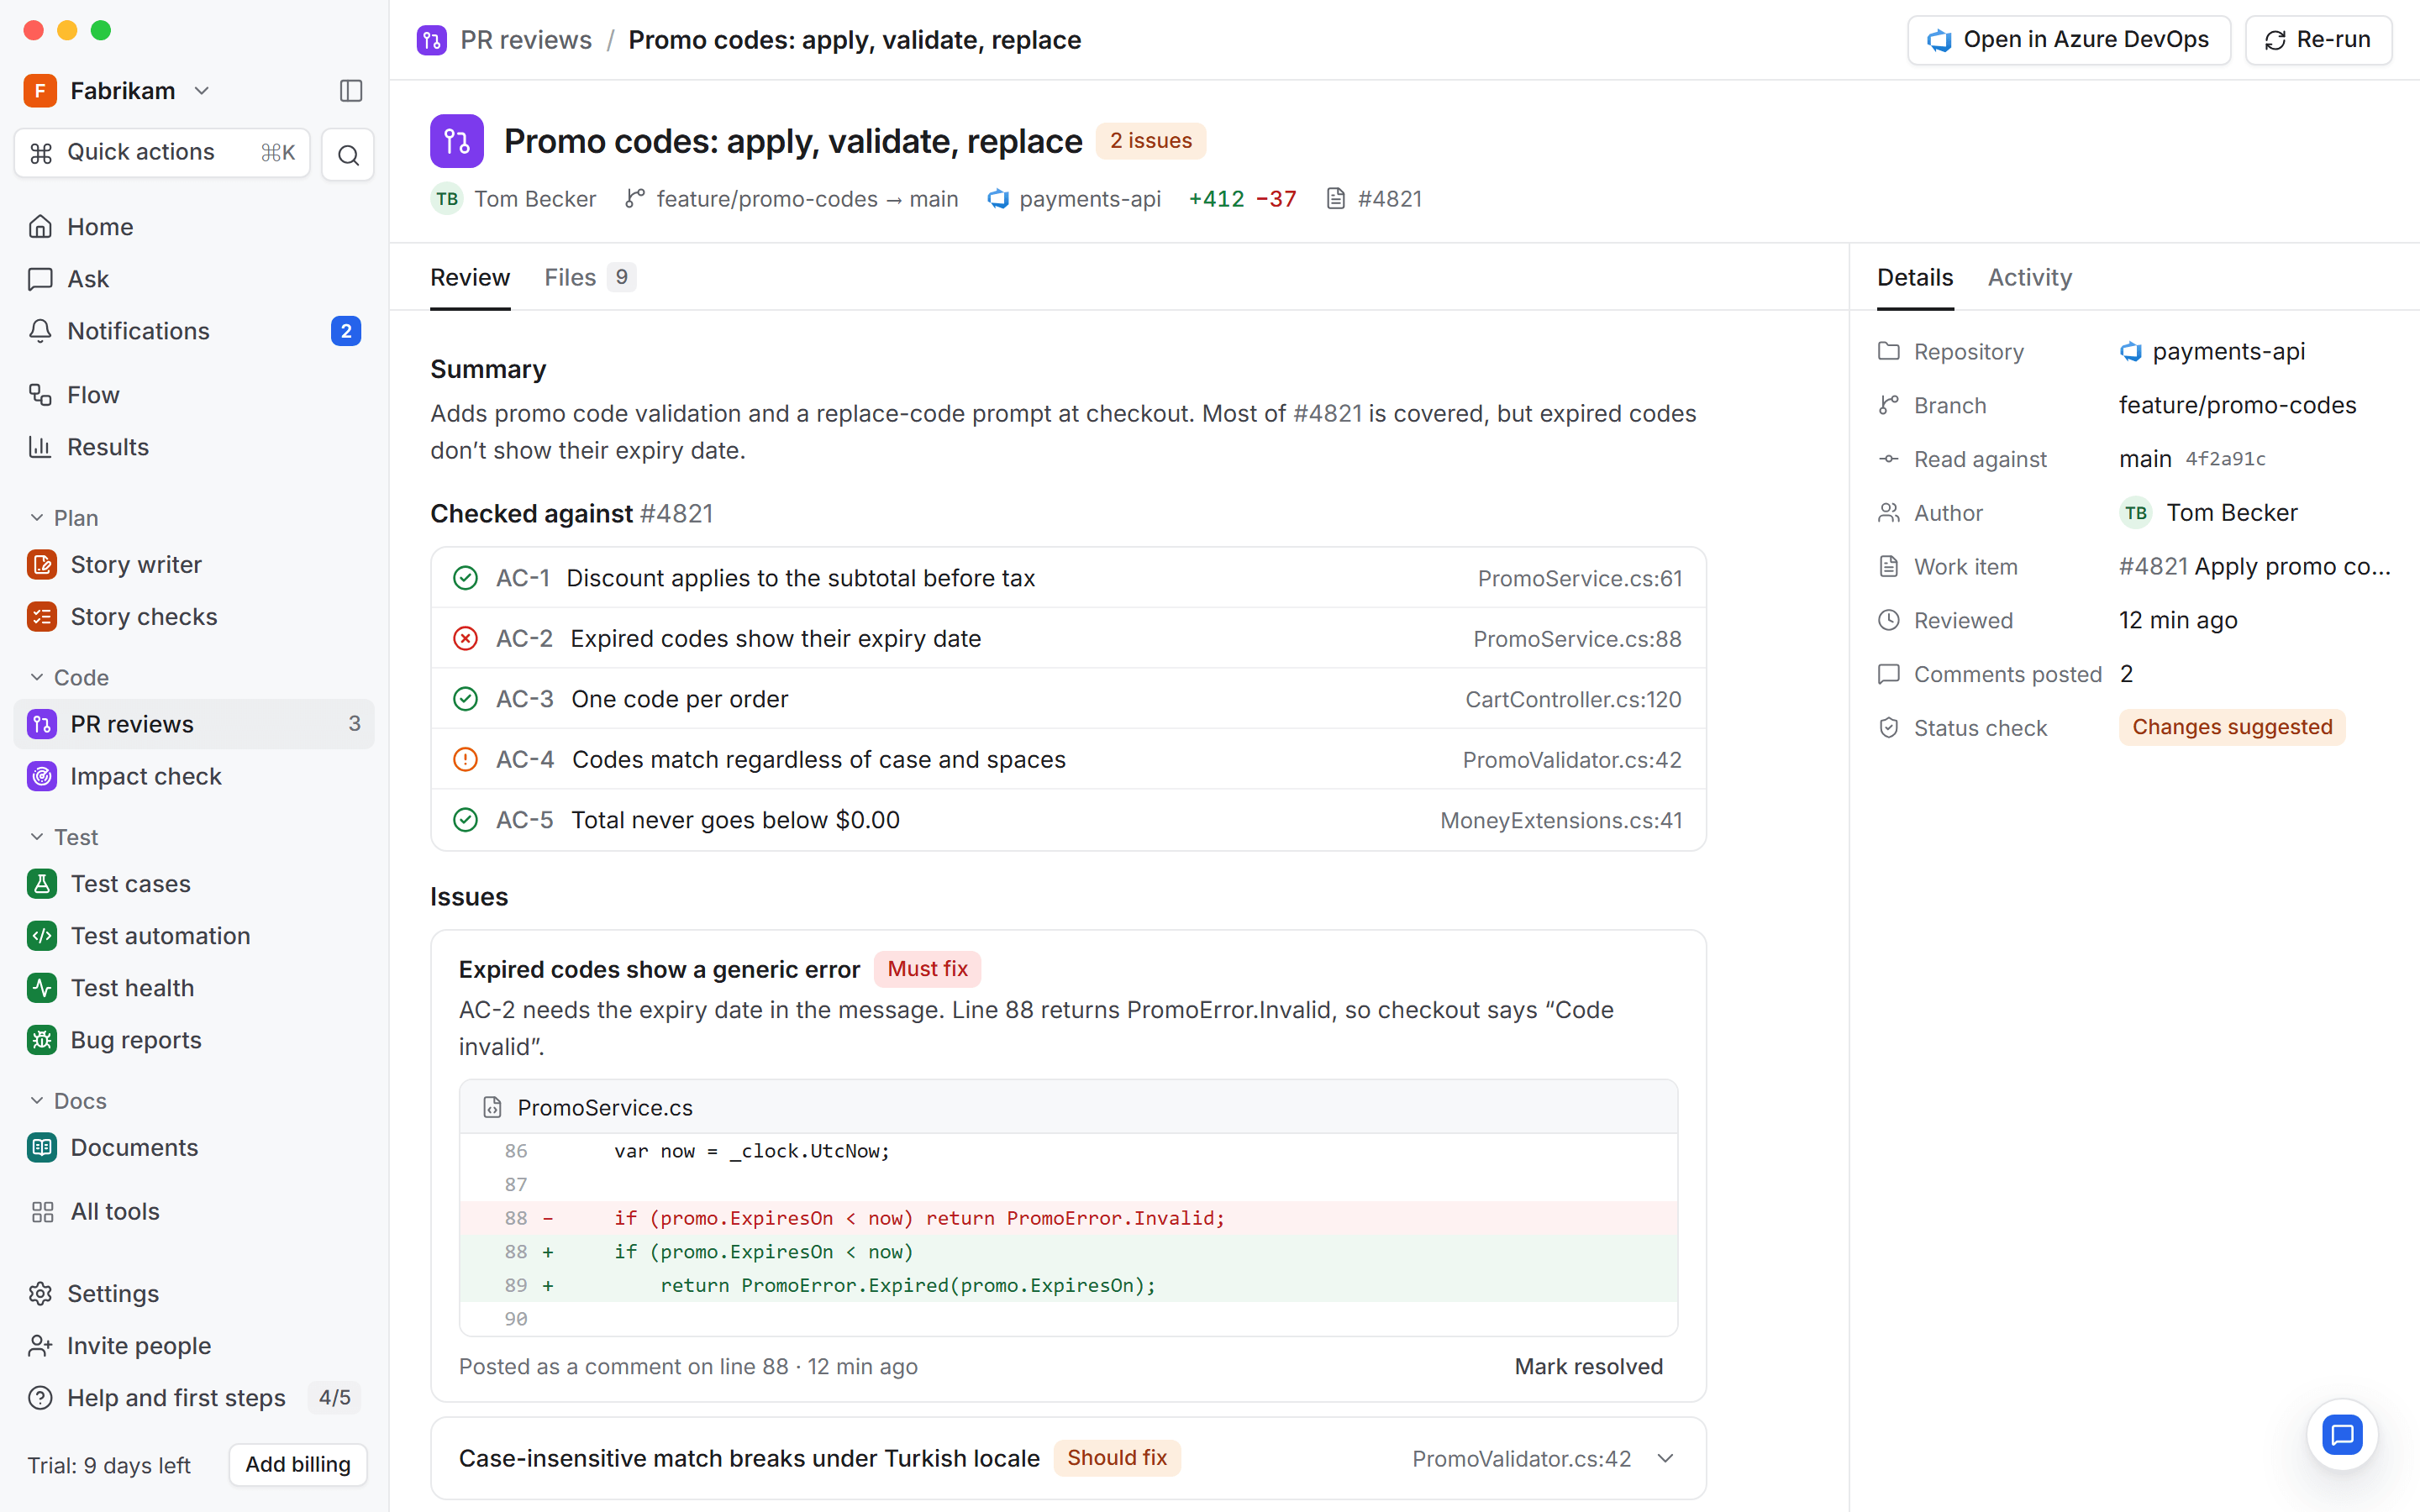Select the Details tab

pos(1914,277)
